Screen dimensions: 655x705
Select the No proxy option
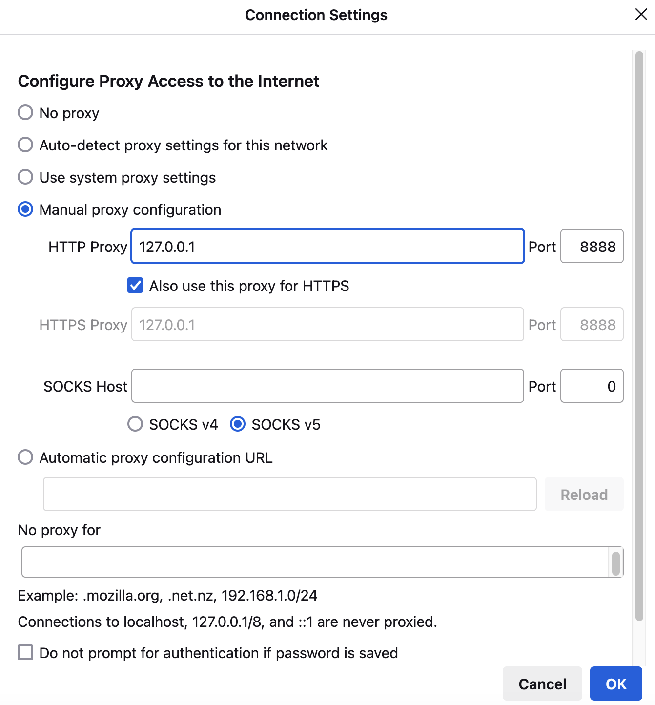[25, 112]
